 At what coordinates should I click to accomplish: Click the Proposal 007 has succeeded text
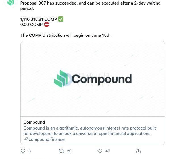(90, 6)
